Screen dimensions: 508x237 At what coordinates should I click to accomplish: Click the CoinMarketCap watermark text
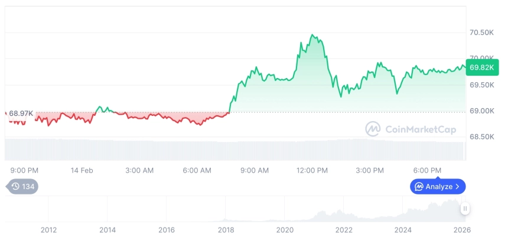tap(420, 129)
